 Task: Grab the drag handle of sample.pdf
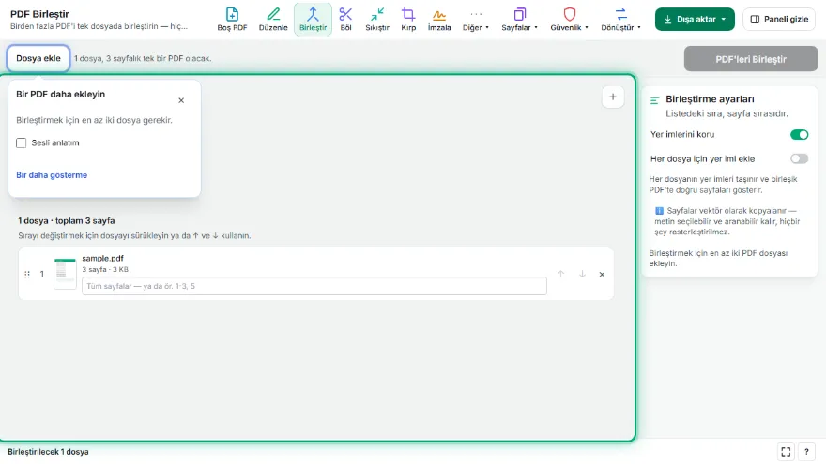tap(27, 274)
